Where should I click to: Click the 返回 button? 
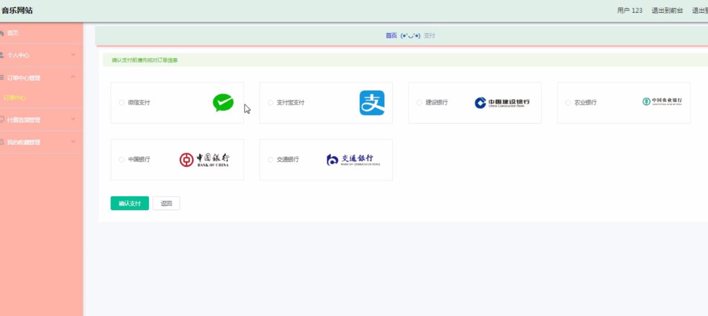[x=166, y=203]
